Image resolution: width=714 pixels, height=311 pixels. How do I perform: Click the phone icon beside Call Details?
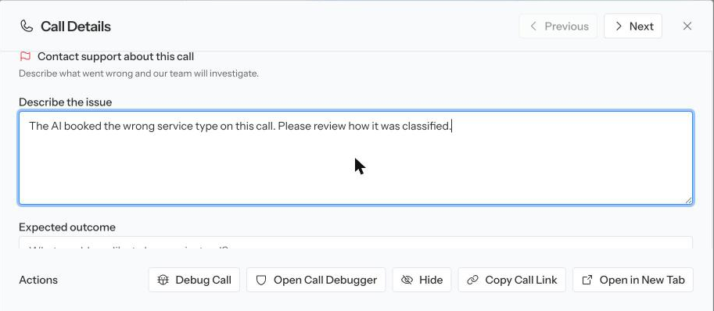pos(27,27)
